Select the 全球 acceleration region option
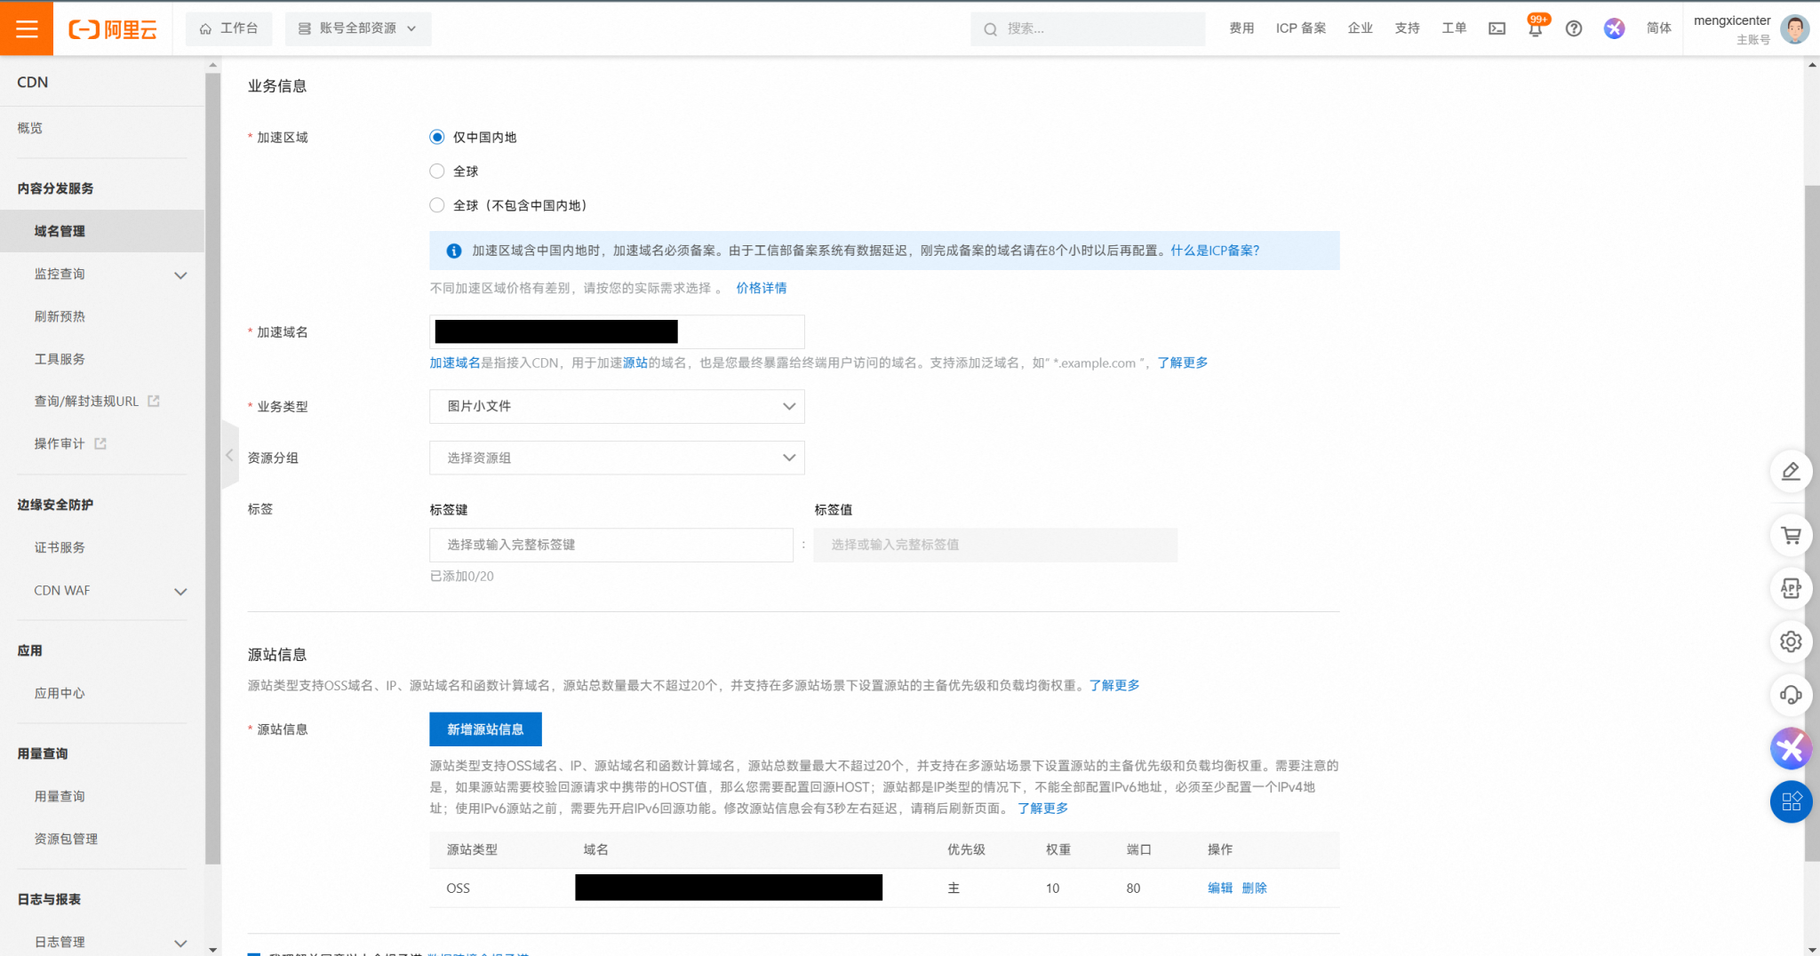This screenshot has width=1820, height=956. coord(437,171)
